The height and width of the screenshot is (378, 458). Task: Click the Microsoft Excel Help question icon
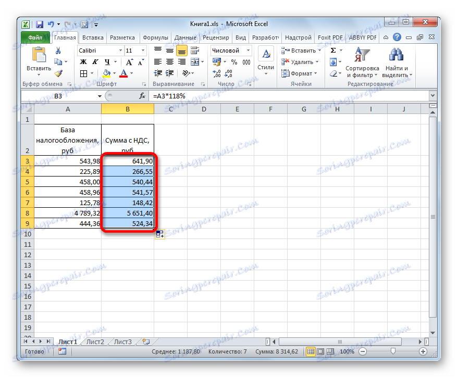tap(397, 37)
